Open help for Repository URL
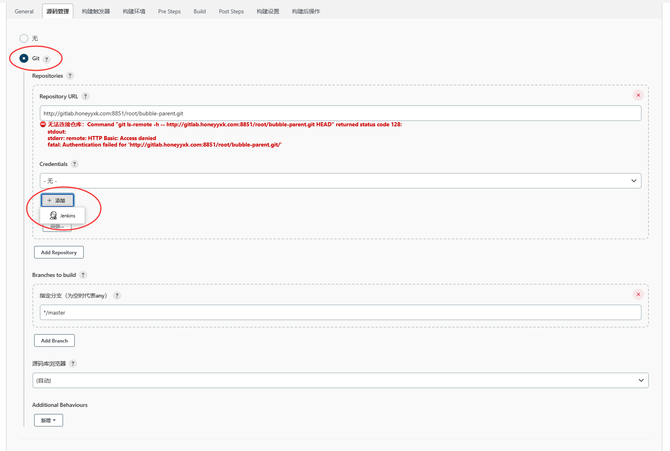 [x=85, y=96]
